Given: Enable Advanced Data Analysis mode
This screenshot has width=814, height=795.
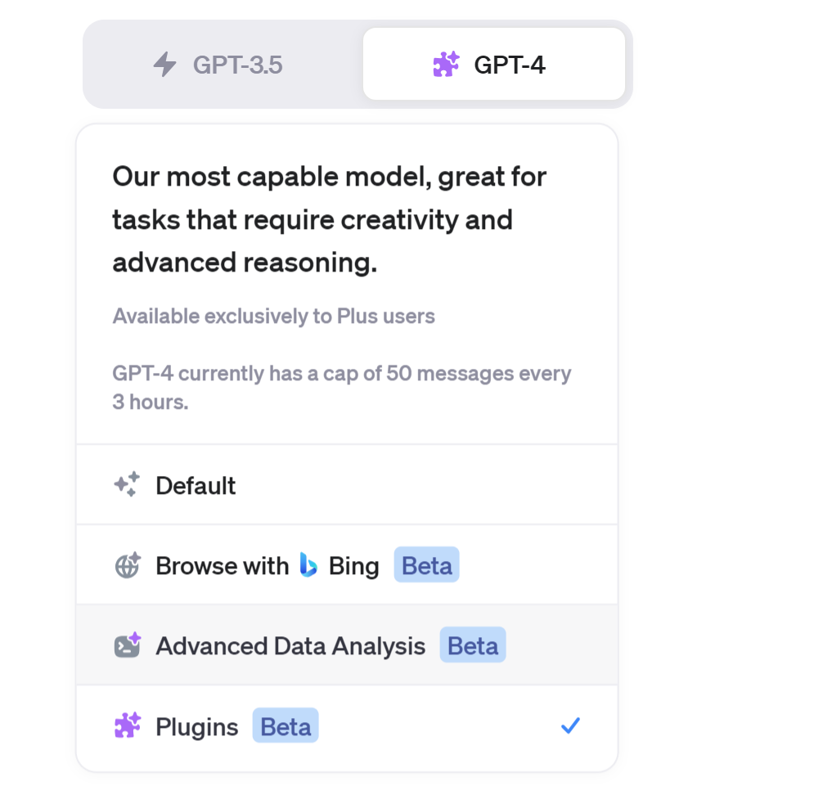Looking at the screenshot, I should (x=290, y=646).
